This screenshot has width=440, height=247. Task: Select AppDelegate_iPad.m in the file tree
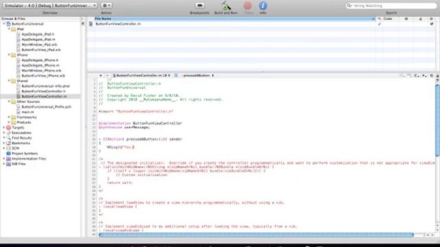point(38,40)
